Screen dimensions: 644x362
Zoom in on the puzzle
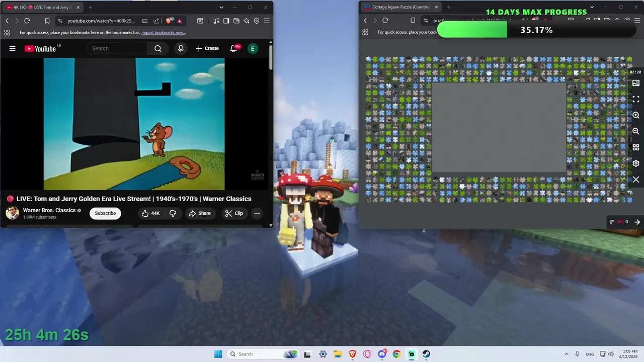[x=636, y=115]
